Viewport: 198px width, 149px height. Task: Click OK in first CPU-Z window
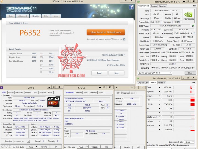[56, 147]
